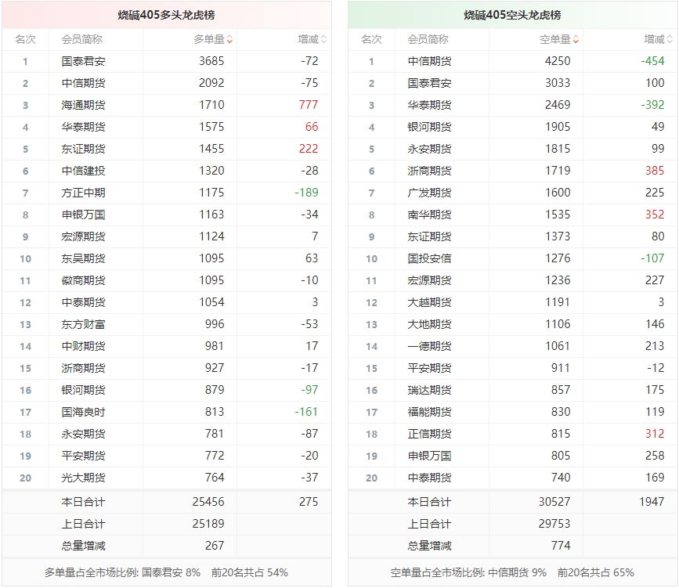This screenshot has width=679, height=588.
Task: Select 平安期货 in the short ranking table
Action: 429,369
